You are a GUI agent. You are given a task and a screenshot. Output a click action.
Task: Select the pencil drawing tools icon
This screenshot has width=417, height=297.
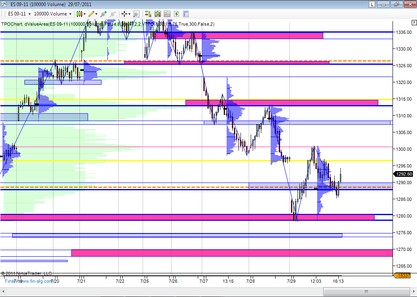91,14
